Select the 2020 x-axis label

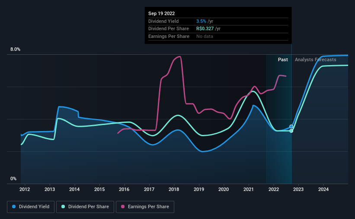click(224, 189)
